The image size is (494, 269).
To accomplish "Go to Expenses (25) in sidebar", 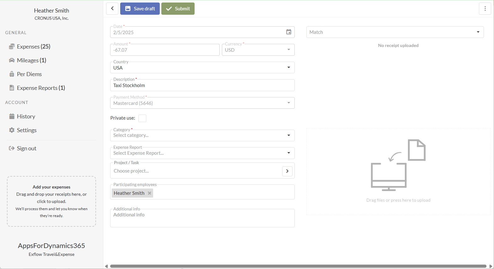I will (33, 47).
